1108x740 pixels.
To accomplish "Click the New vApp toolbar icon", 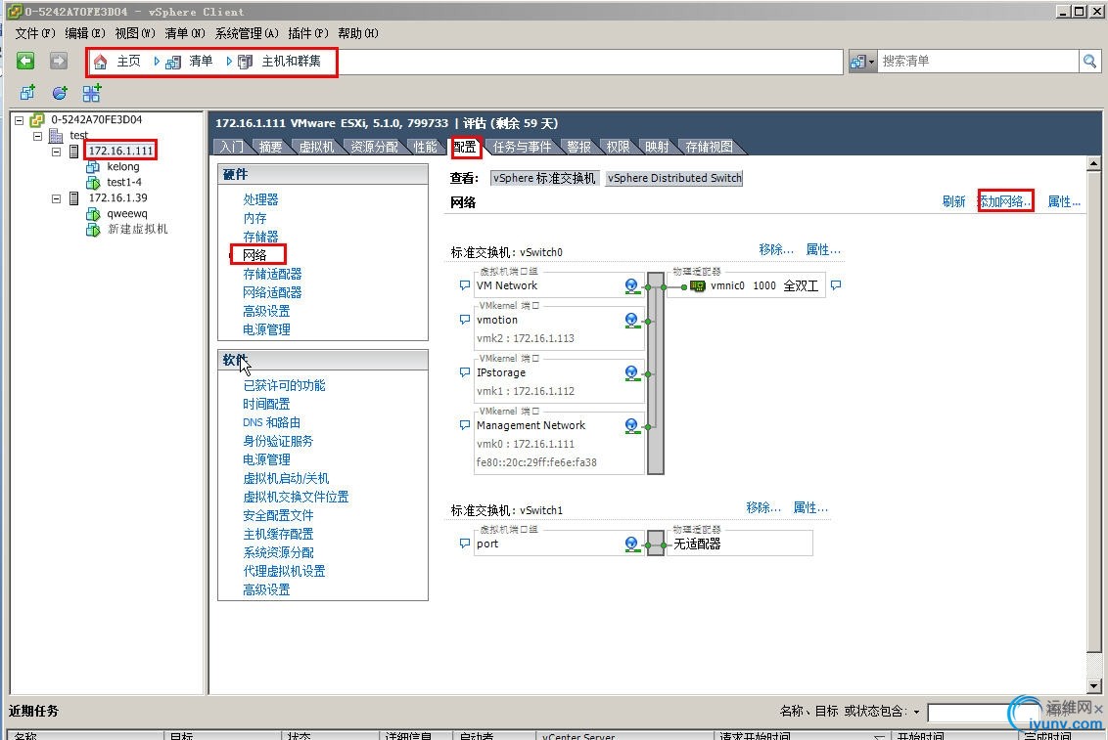I will 92,93.
